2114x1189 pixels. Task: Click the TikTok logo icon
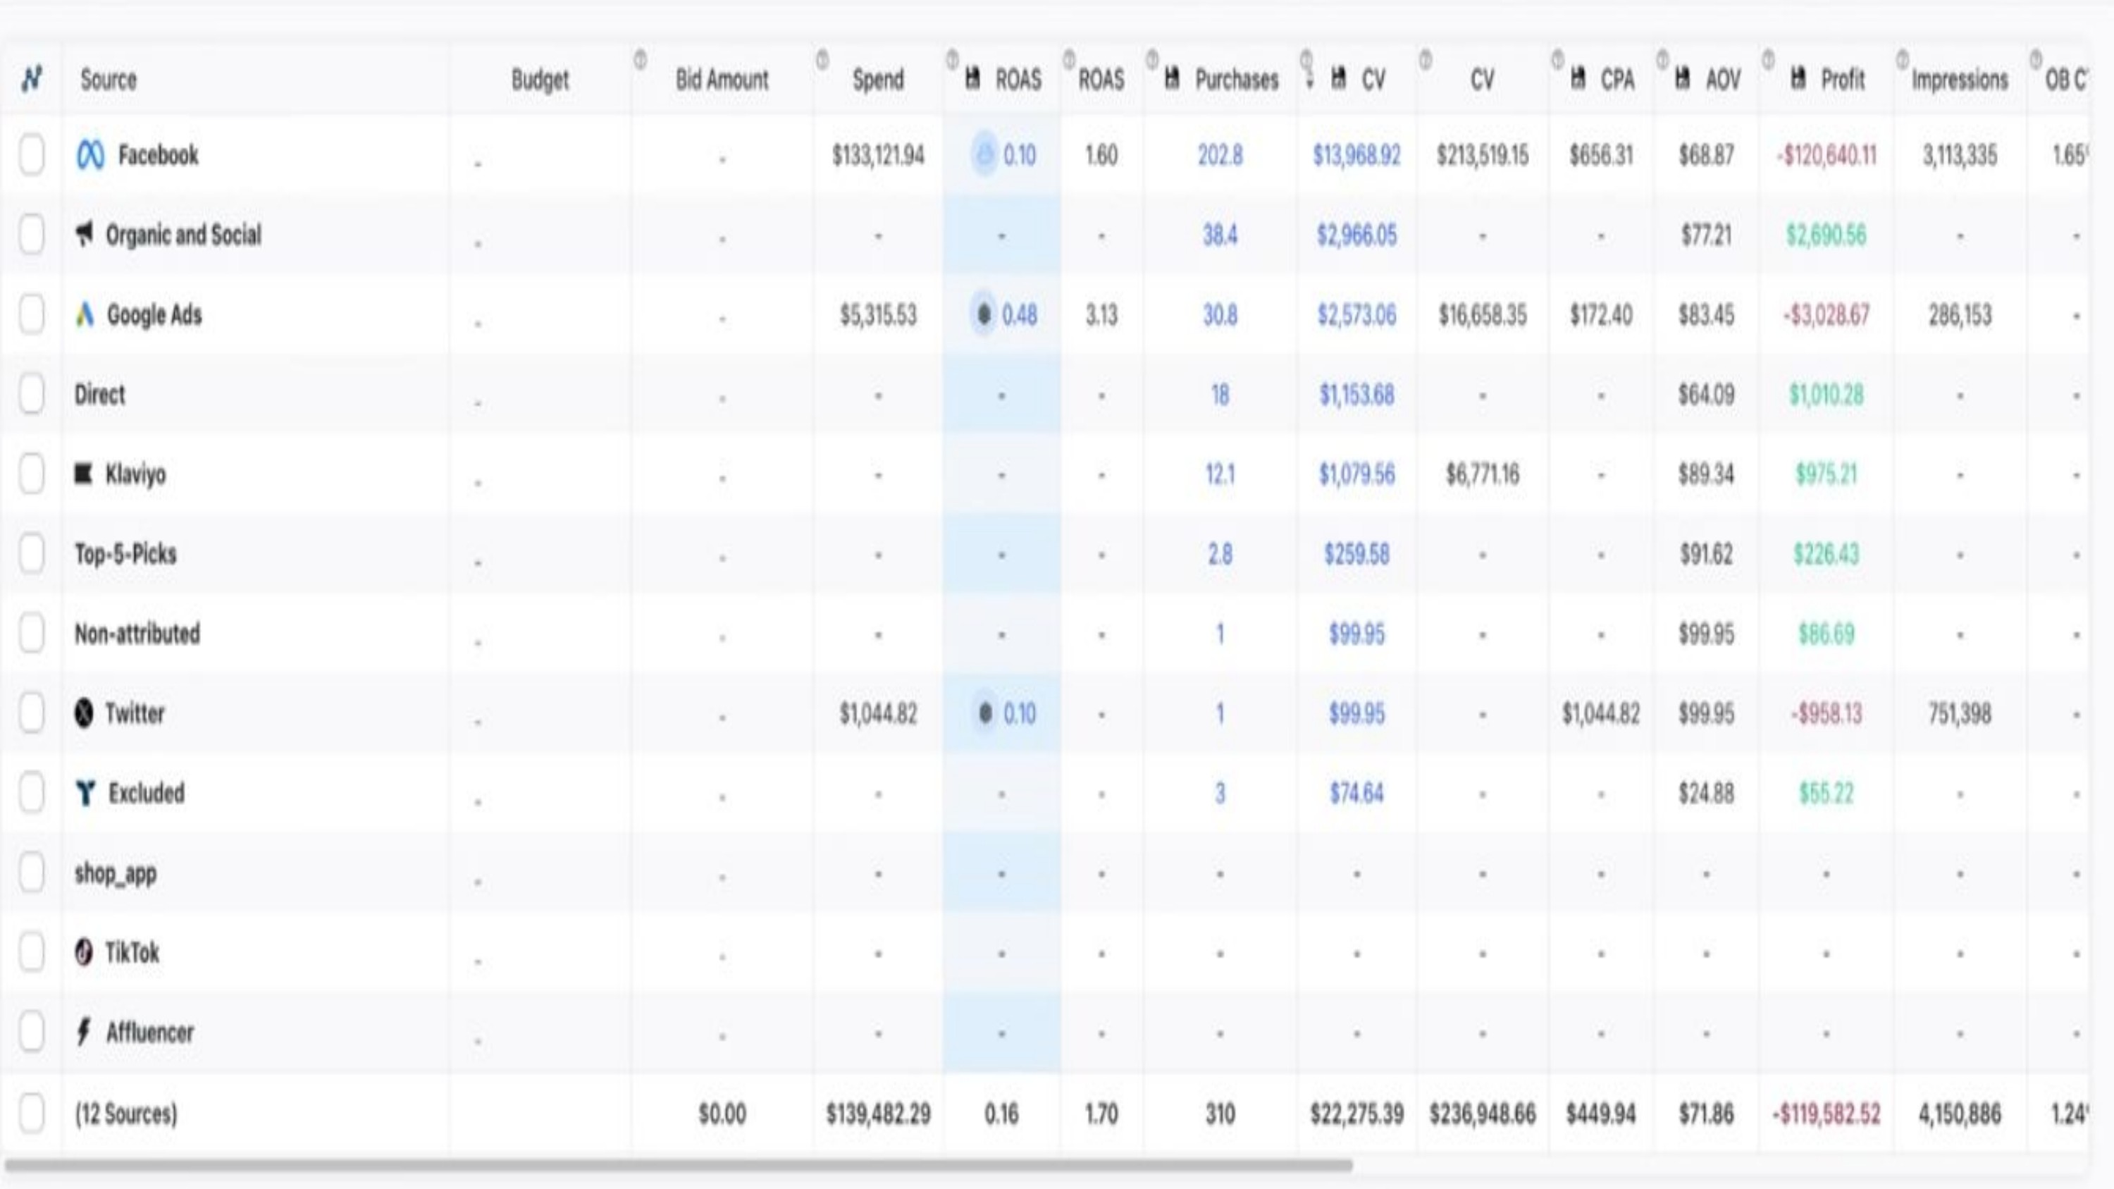84,952
